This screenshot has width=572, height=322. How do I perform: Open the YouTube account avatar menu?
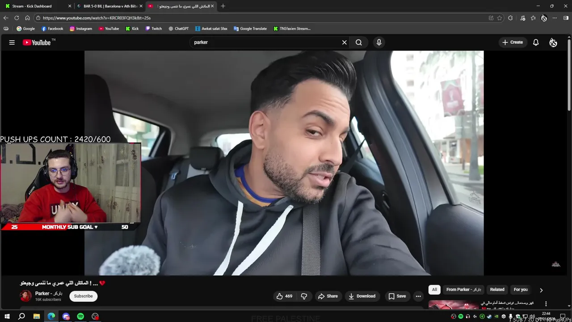[x=553, y=42]
